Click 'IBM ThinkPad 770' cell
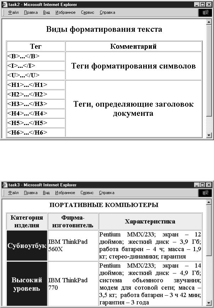The height and width of the screenshot is (308, 214). [73, 284]
